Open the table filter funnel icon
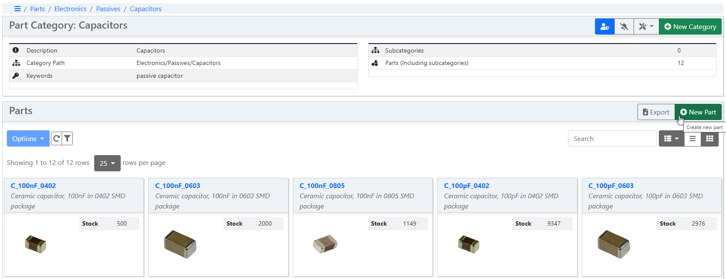This screenshot has height=279, width=726. coord(67,138)
